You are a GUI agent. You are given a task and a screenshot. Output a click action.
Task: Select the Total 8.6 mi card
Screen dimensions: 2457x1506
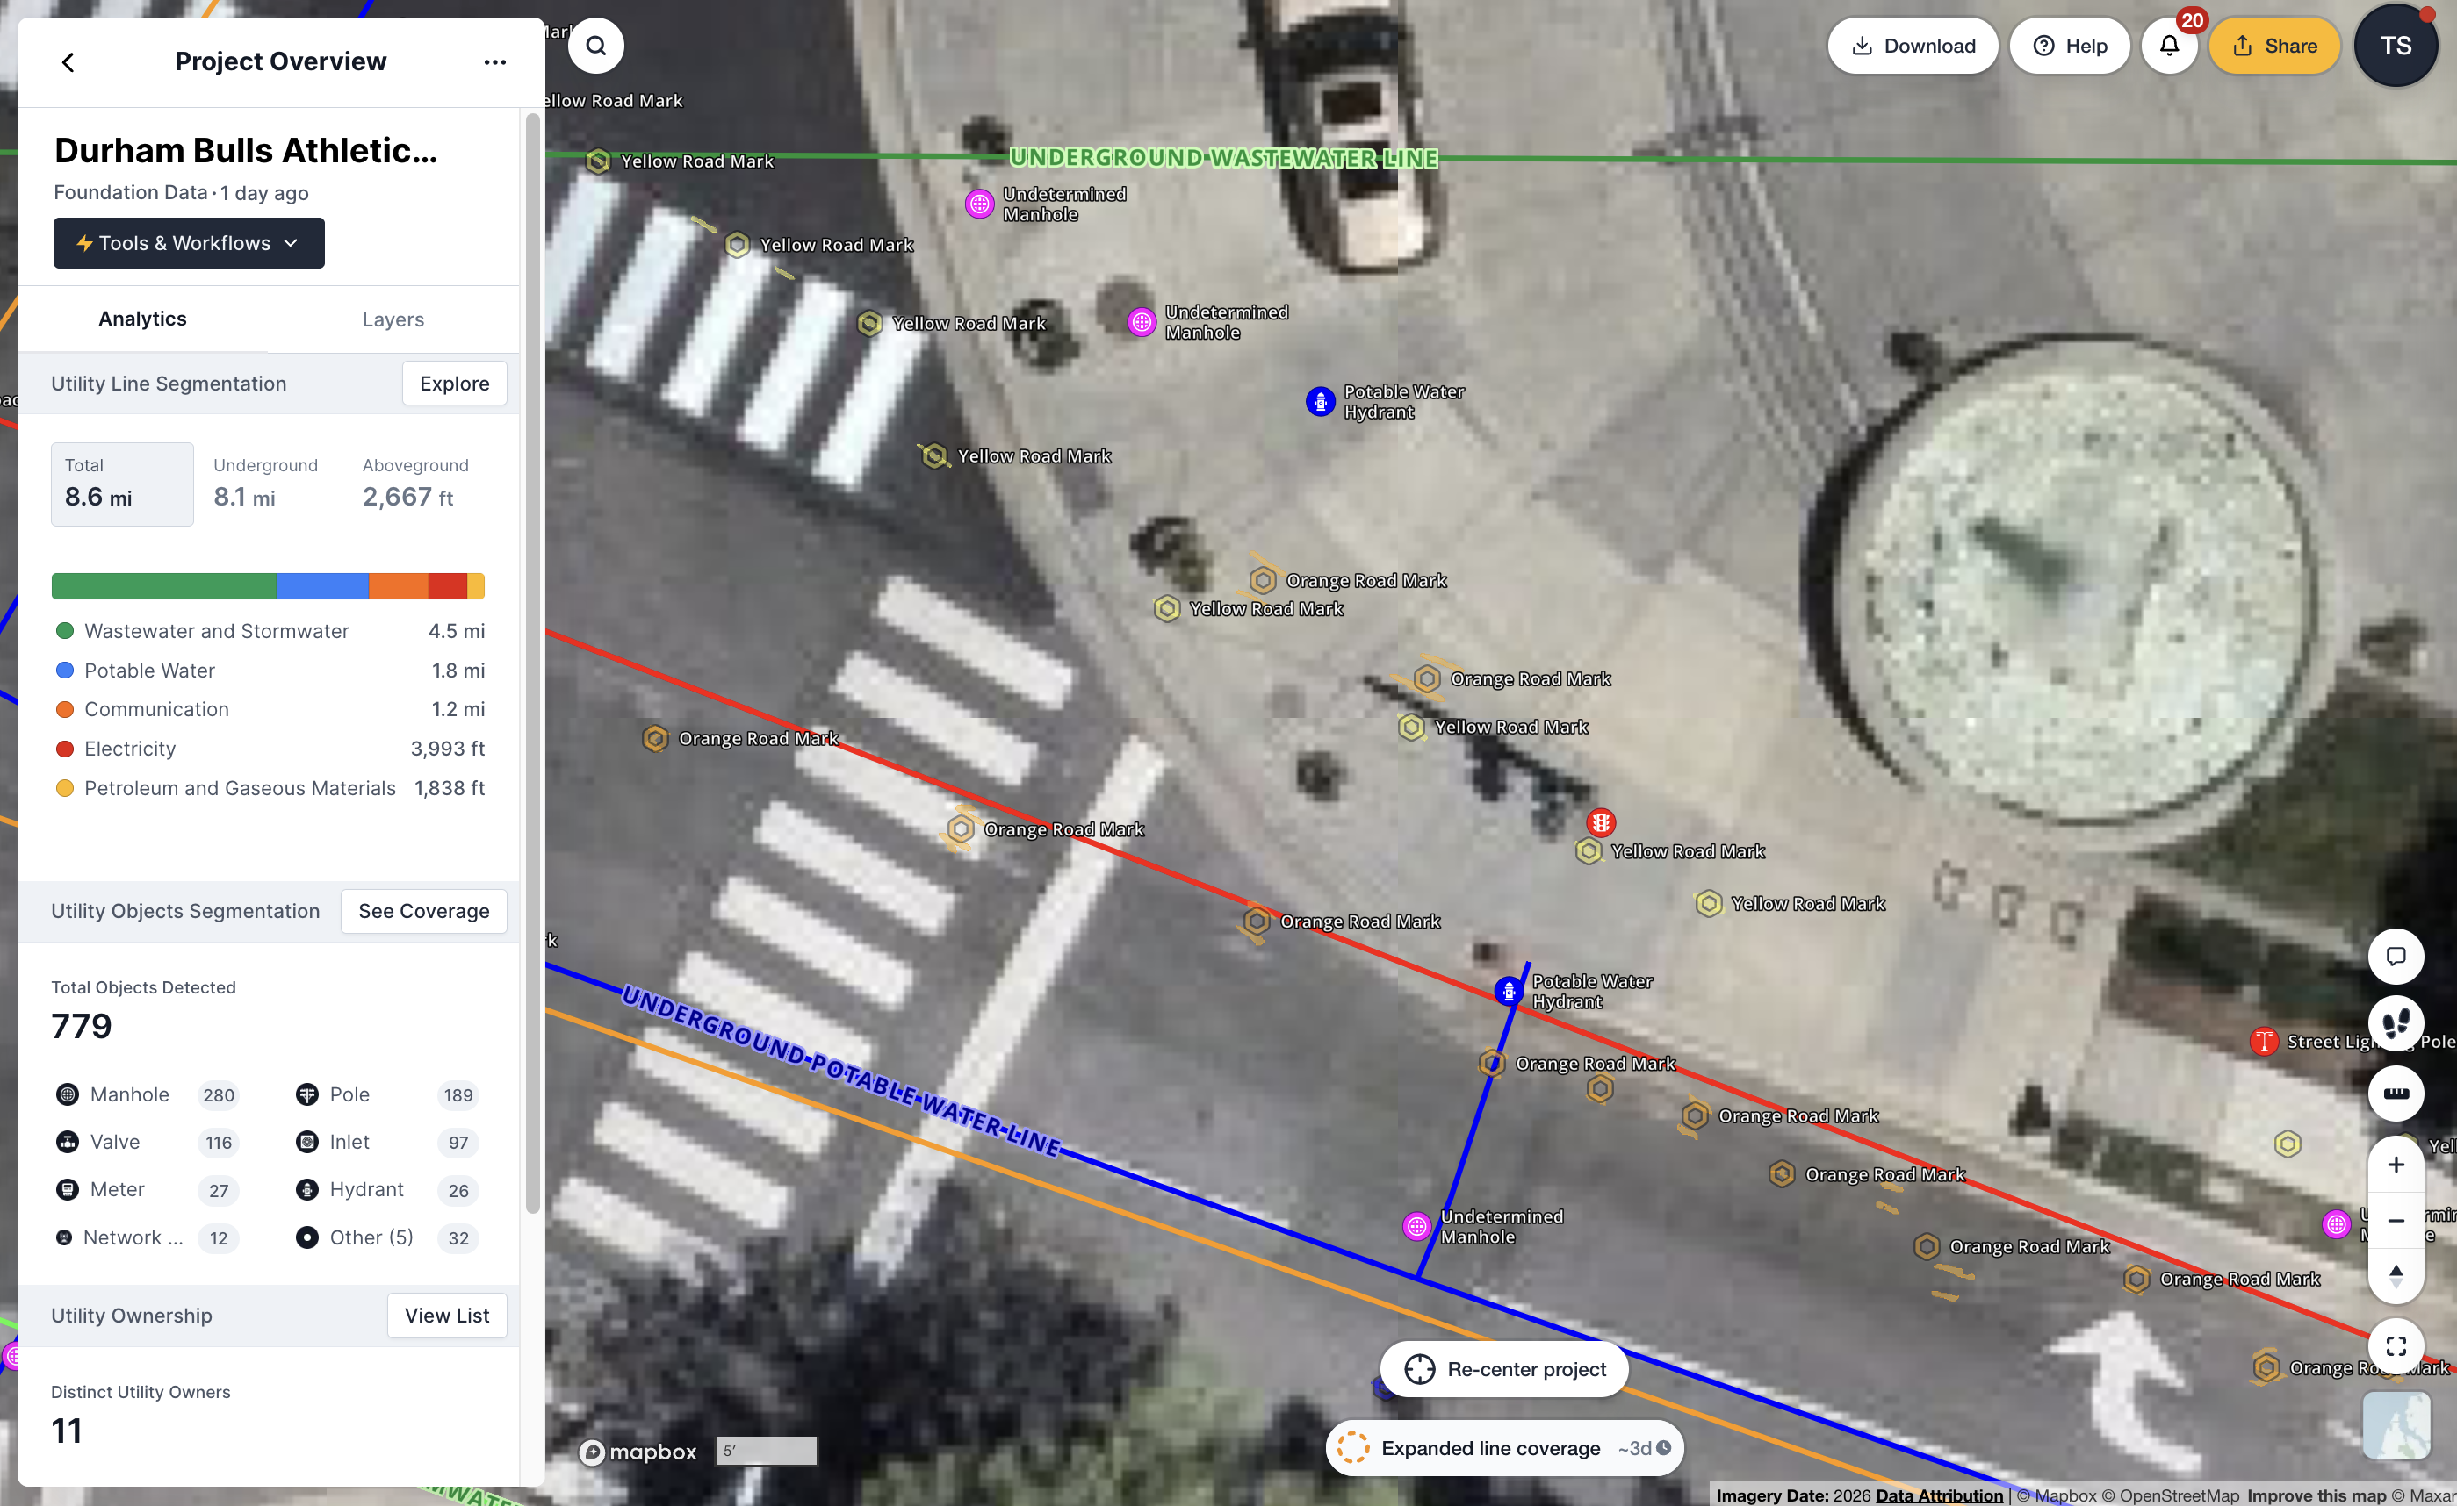(x=123, y=484)
